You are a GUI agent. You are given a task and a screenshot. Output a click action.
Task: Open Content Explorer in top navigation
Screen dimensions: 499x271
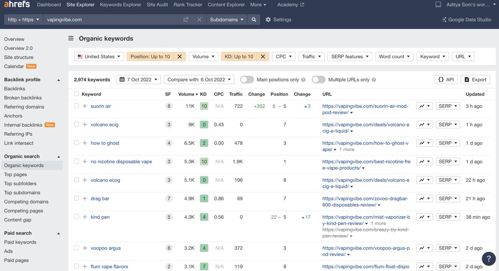tap(226, 5)
